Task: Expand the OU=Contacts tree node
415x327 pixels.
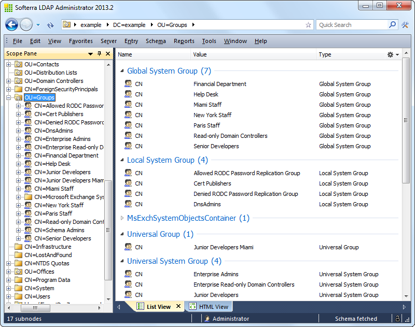Action: tap(8, 64)
